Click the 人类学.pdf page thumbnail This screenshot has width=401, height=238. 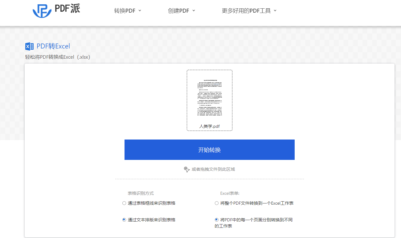[210, 97]
